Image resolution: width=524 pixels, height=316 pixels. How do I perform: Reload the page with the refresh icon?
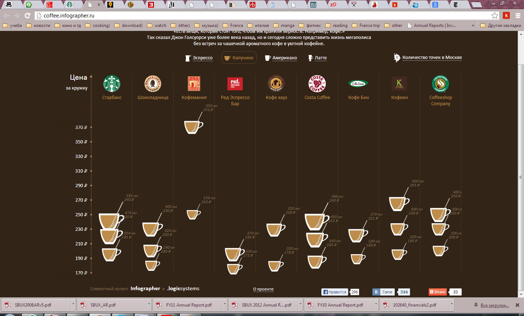tap(27, 16)
